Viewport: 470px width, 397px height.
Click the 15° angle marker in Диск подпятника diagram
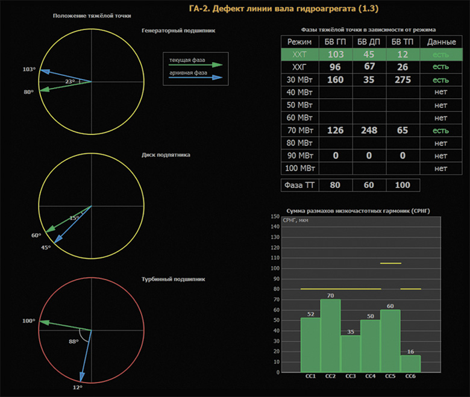(74, 218)
